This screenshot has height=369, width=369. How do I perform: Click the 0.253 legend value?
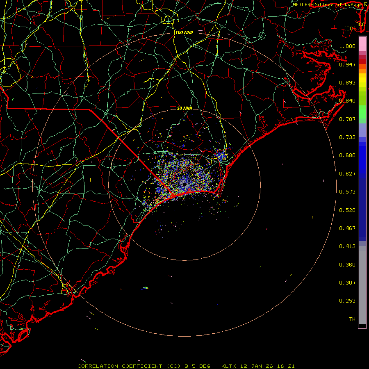(x=347, y=301)
